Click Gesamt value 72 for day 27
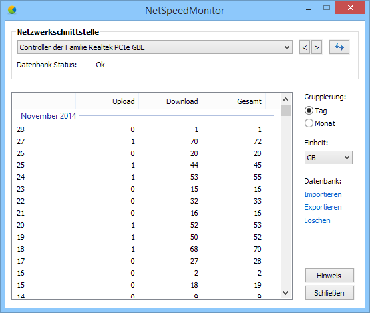This screenshot has width=370, height=313. point(258,141)
